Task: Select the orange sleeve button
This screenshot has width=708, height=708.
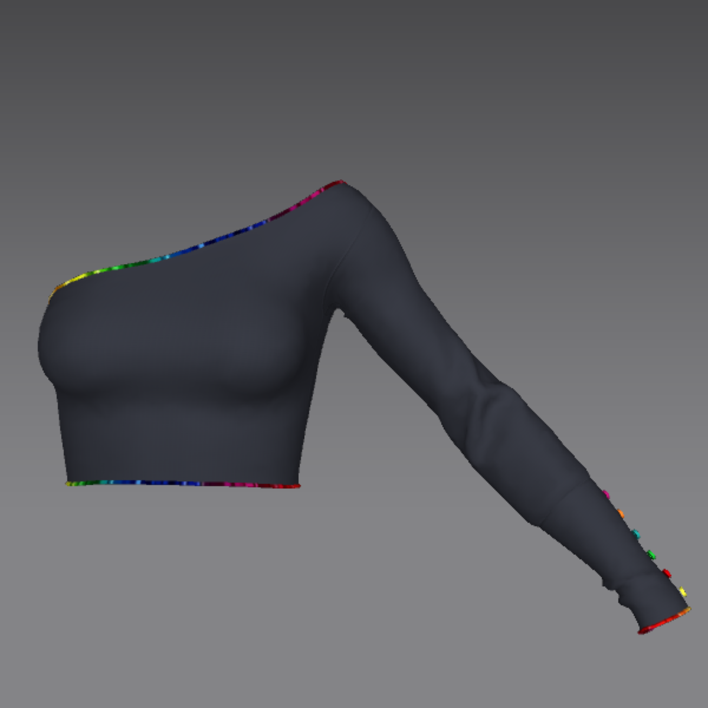Action: (620, 514)
